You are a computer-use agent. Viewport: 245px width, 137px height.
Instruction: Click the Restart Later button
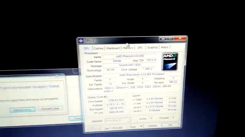point(50,108)
